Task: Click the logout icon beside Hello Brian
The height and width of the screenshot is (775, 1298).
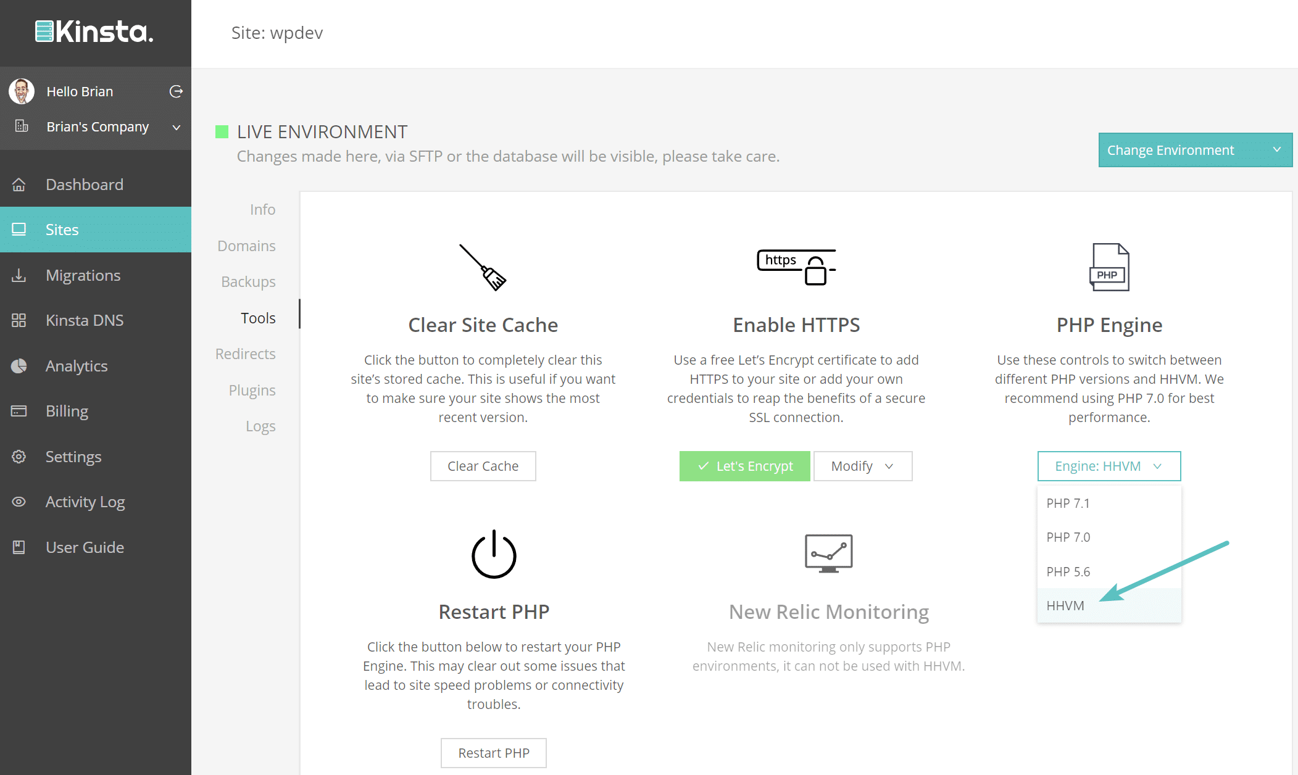Action: tap(176, 91)
